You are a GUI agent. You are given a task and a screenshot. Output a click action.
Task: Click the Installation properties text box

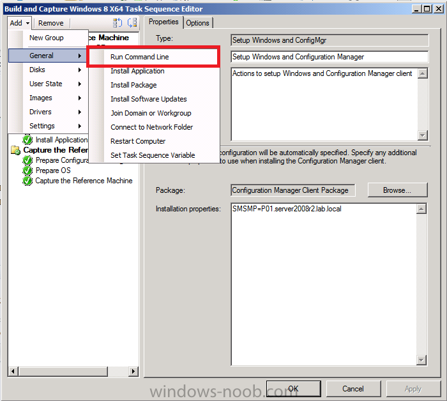click(x=324, y=284)
